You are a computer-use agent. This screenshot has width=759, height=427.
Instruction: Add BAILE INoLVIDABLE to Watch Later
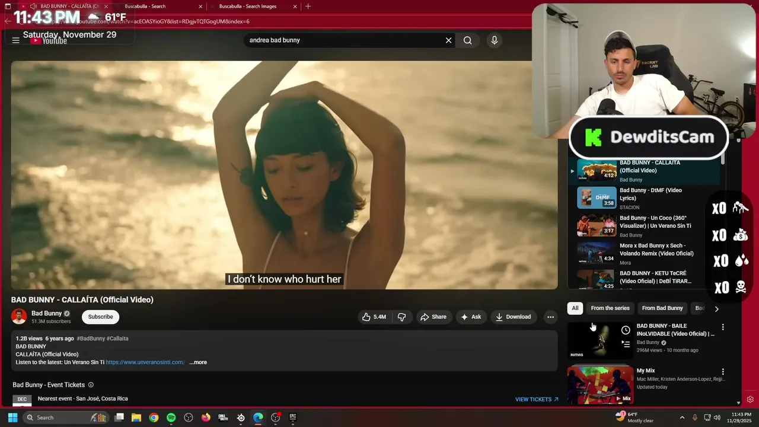(626, 330)
